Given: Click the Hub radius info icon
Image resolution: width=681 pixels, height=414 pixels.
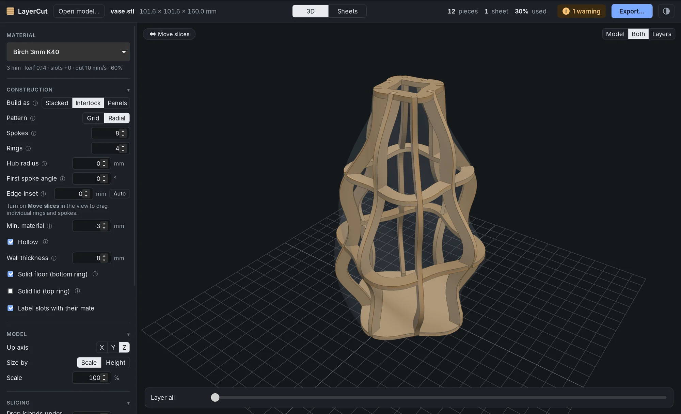Looking at the screenshot, I should 44,164.
